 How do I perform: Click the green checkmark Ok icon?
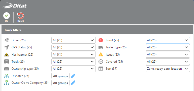pos(7,16)
